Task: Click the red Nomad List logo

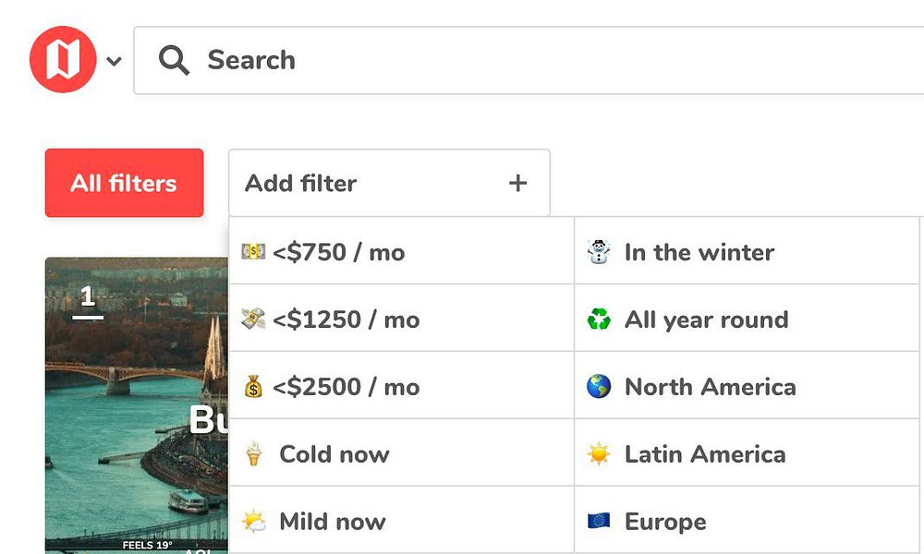Action: pyautogui.click(x=63, y=60)
